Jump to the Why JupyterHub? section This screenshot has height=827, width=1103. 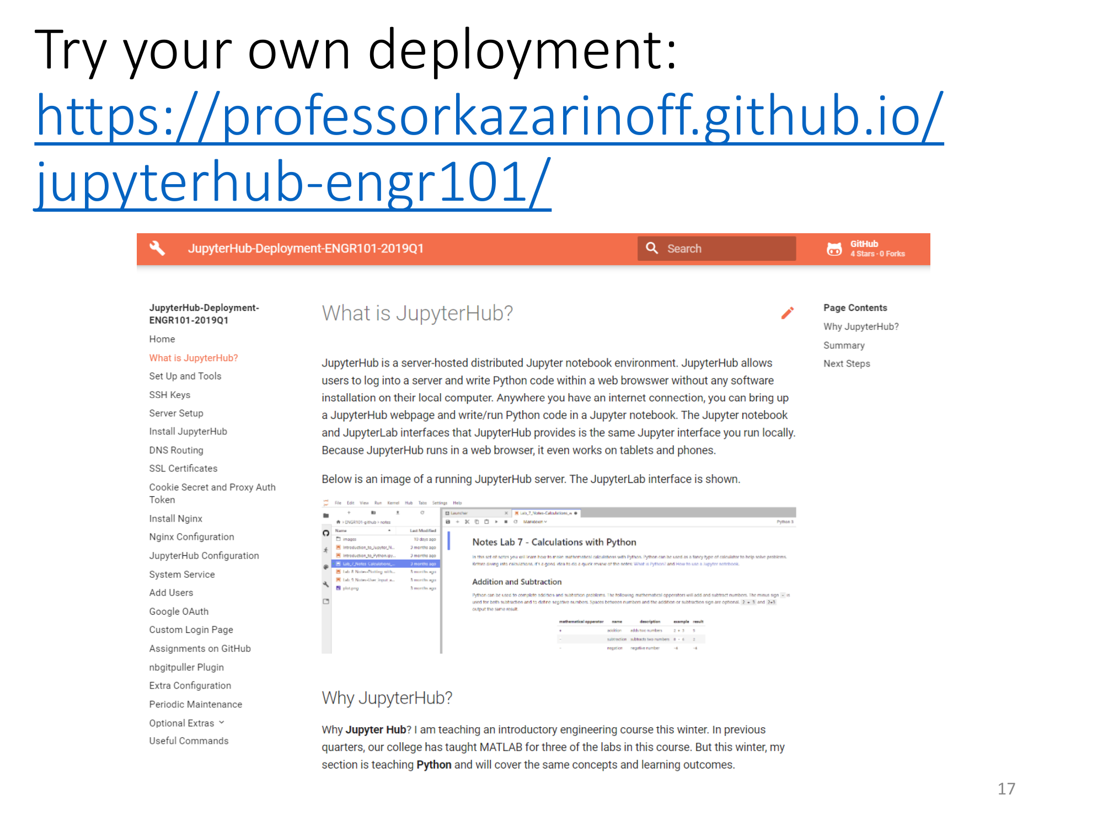(x=860, y=326)
